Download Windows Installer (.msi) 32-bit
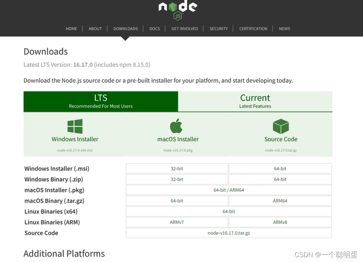 coord(177,169)
